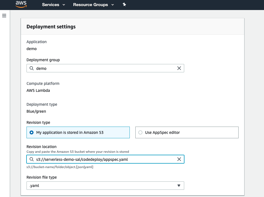Click the search icon in Deployment group

32,68
